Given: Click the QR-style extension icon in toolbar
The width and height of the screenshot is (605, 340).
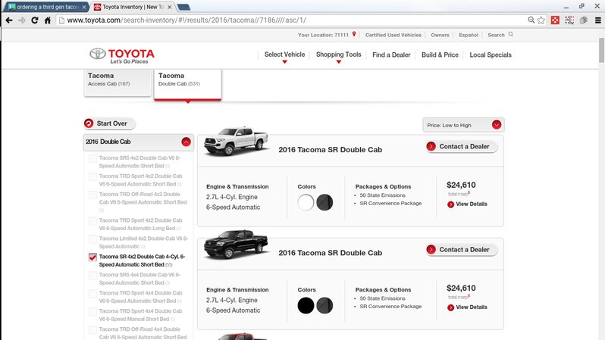Looking at the screenshot, I should [x=569, y=20].
